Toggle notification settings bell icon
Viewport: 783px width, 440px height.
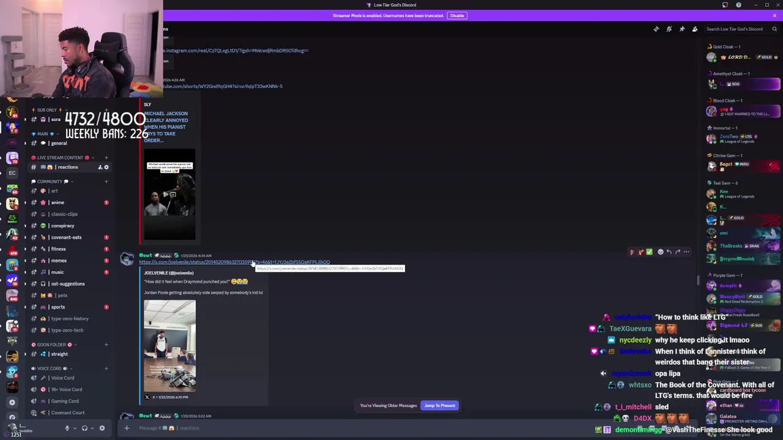[669, 29]
